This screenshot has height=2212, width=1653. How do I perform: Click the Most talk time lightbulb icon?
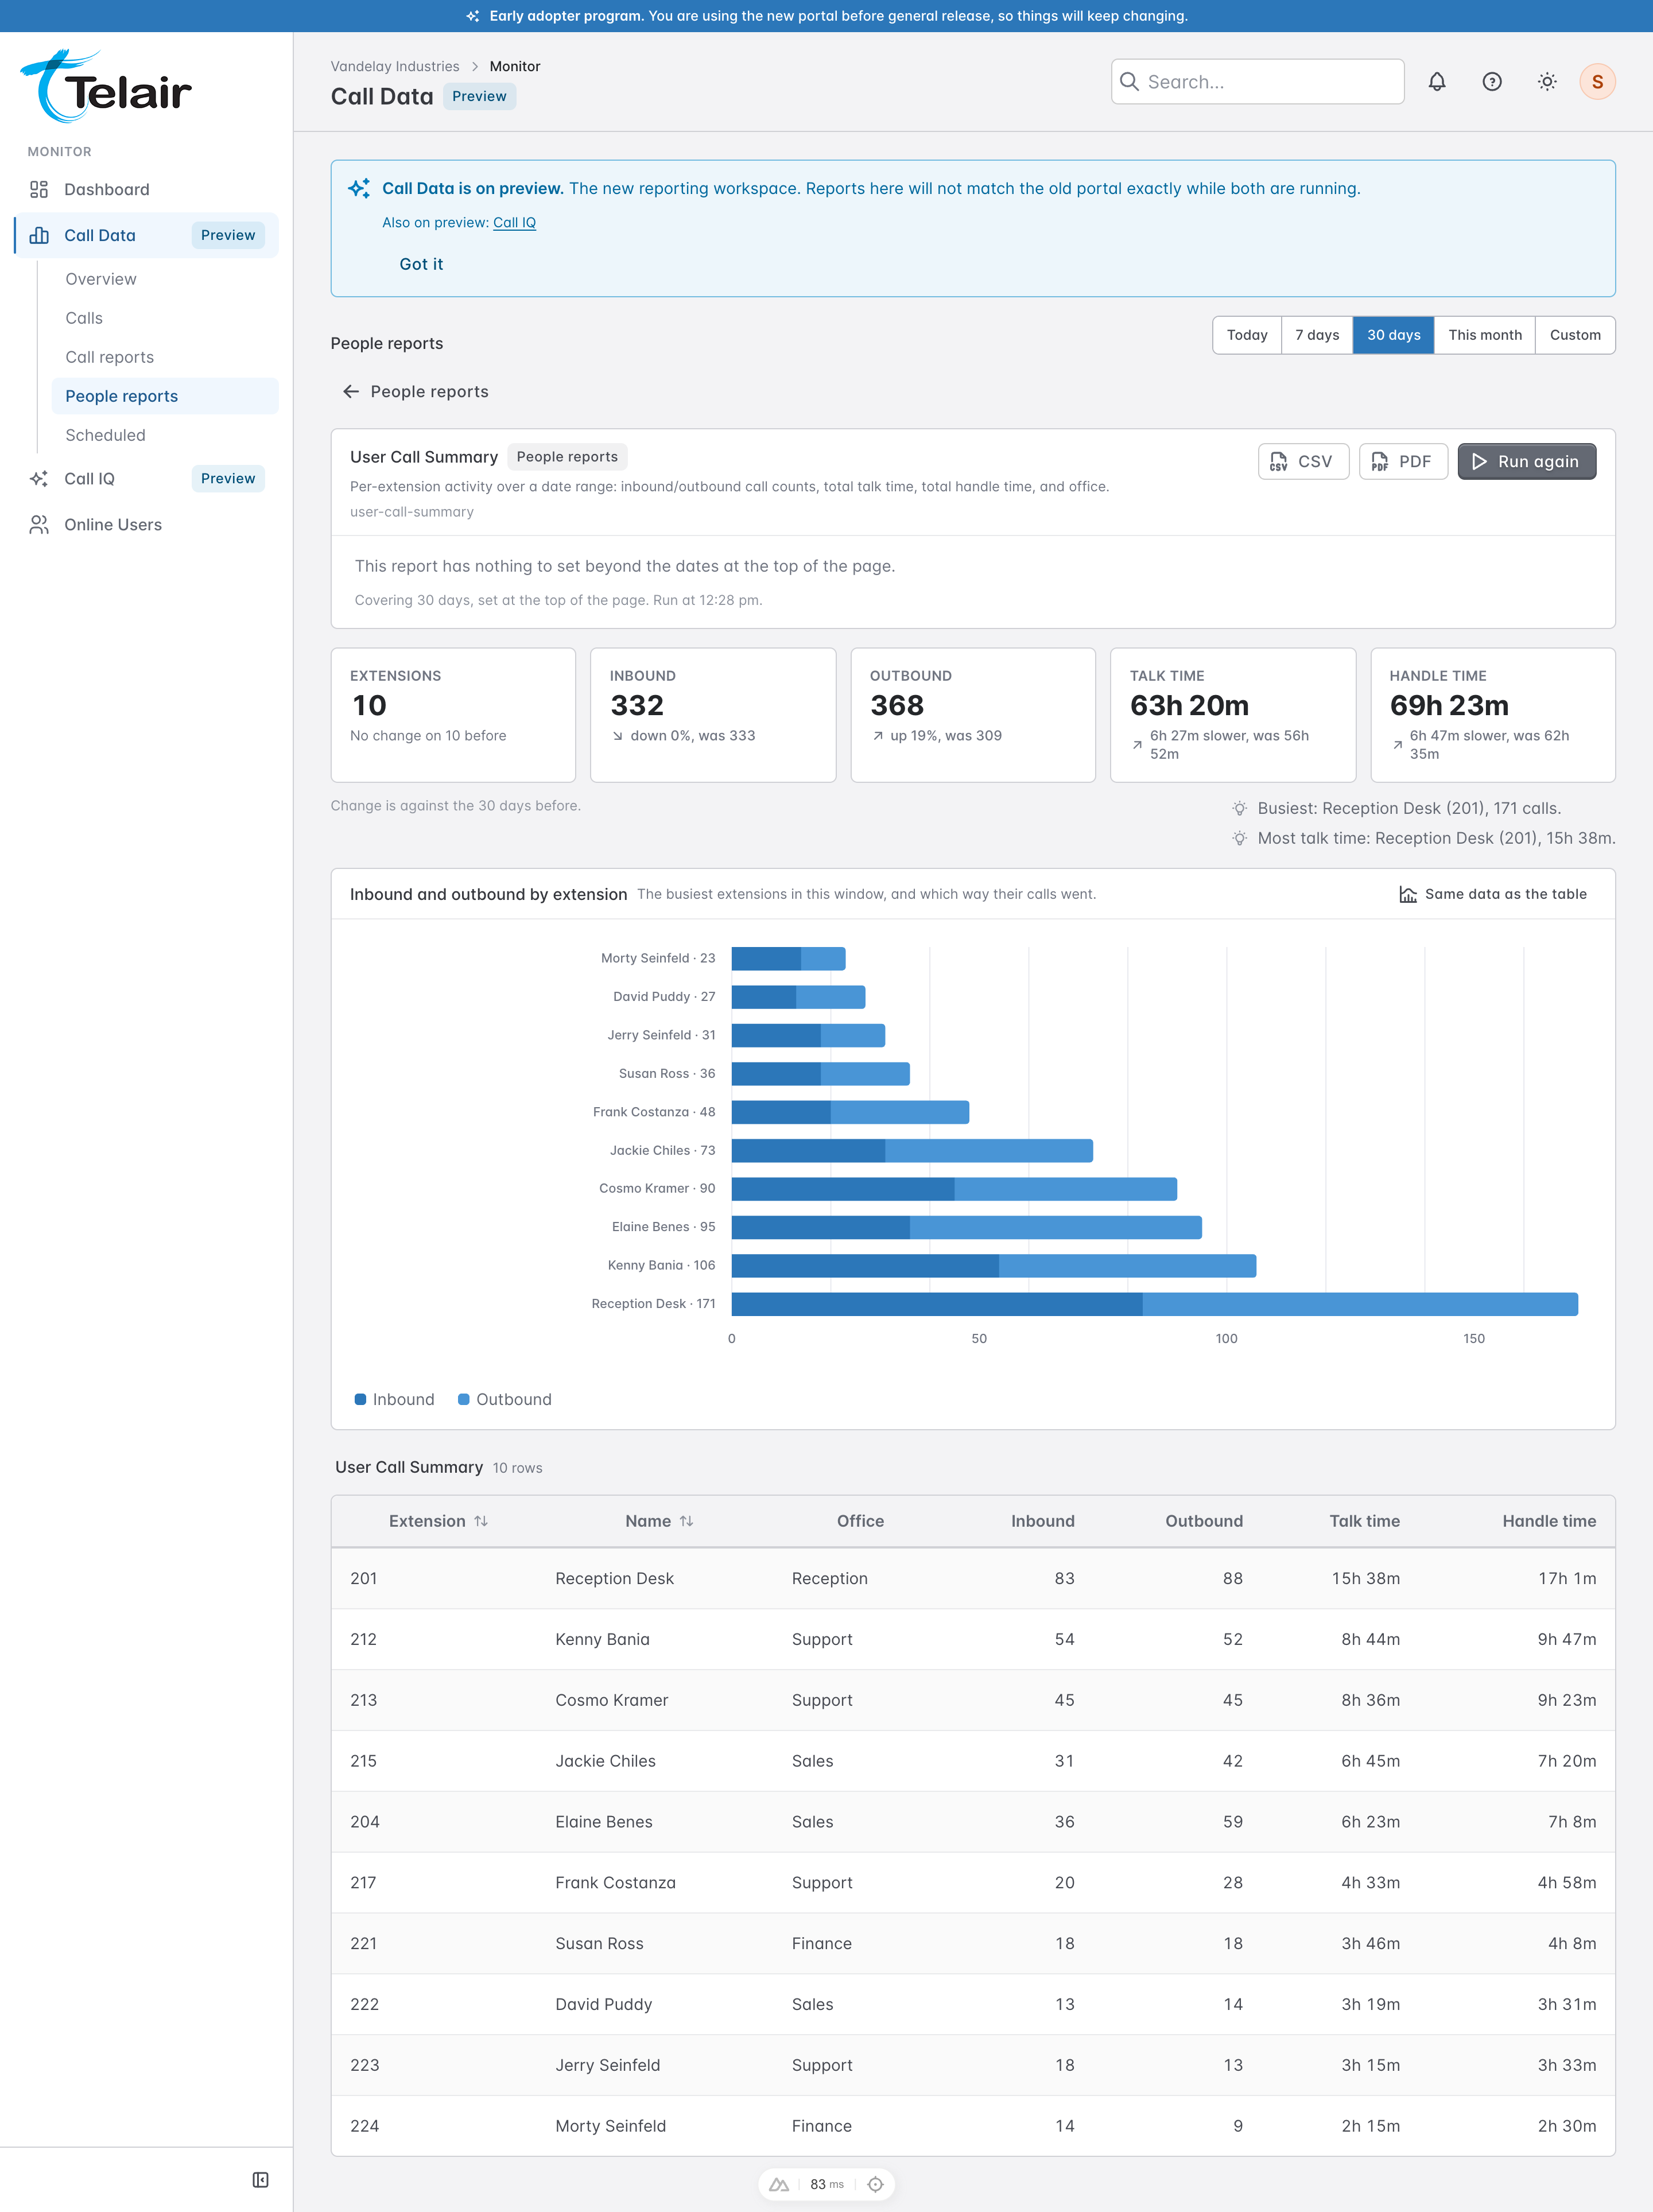[x=1240, y=838]
